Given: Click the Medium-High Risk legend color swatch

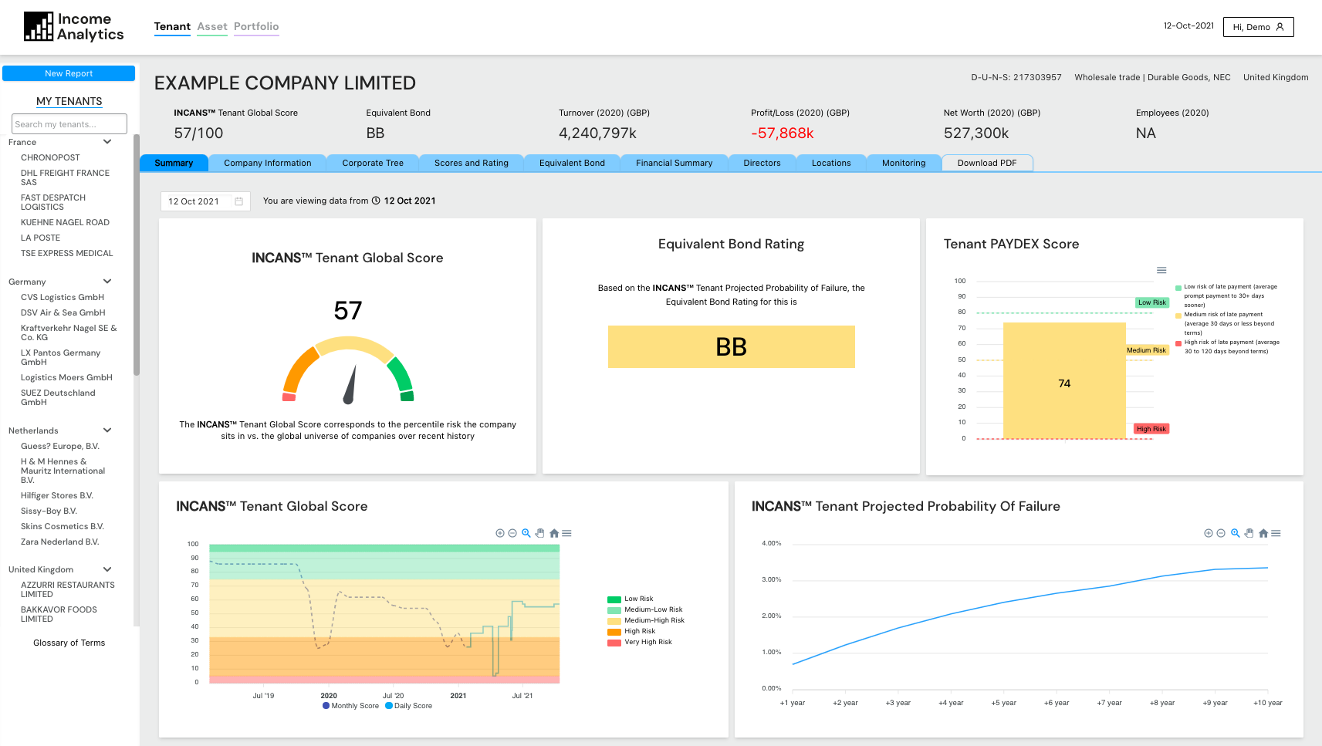Looking at the screenshot, I should (614, 620).
